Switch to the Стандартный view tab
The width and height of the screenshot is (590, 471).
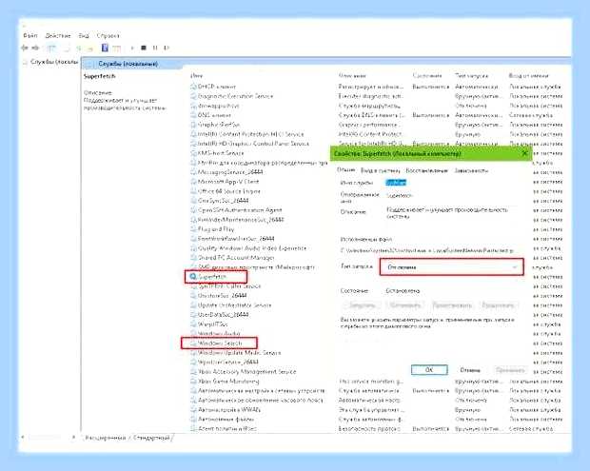click(151, 438)
